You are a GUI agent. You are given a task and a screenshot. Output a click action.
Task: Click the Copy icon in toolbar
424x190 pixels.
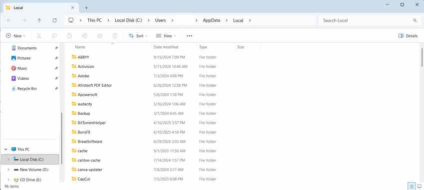tap(54, 36)
